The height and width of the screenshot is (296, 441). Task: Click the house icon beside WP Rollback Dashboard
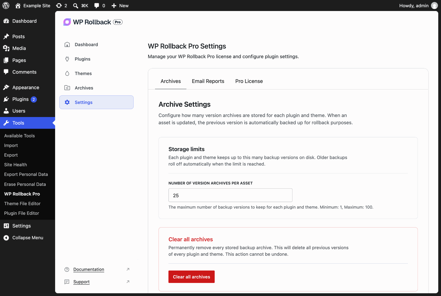click(67, 45)
